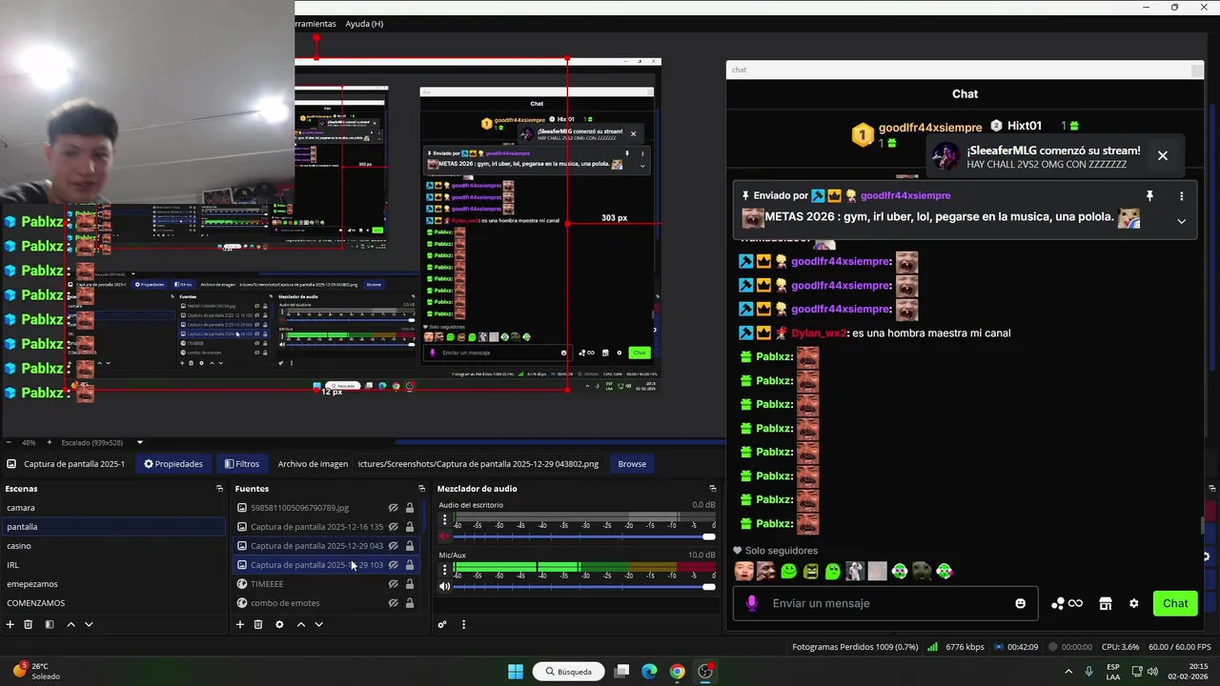Screen dimensions: 1220x686
Task: Toggle visibility of combo de emotes source
Action: click(x=393, y=603)
